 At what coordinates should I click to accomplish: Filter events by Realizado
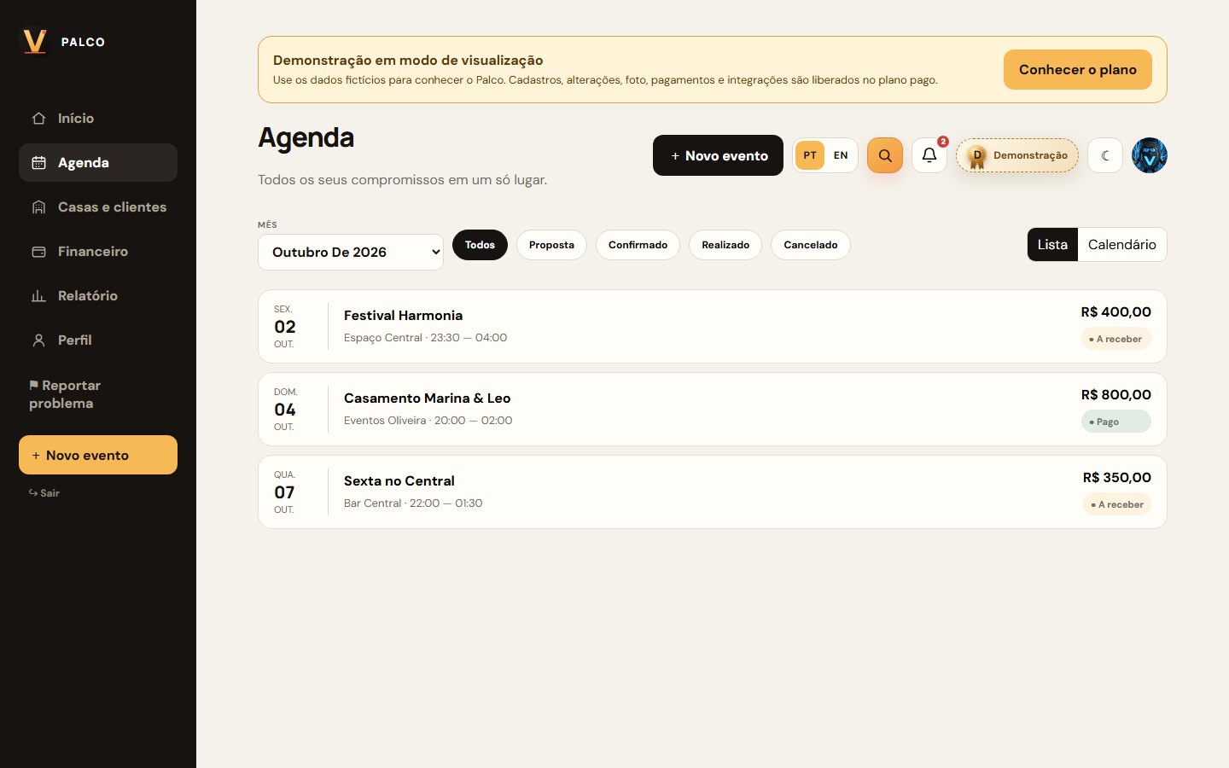725,245
